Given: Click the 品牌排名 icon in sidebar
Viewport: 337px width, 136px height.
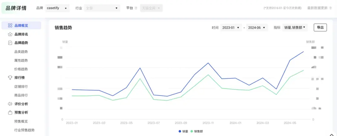Looking at the screenshot, I should 10,34.
